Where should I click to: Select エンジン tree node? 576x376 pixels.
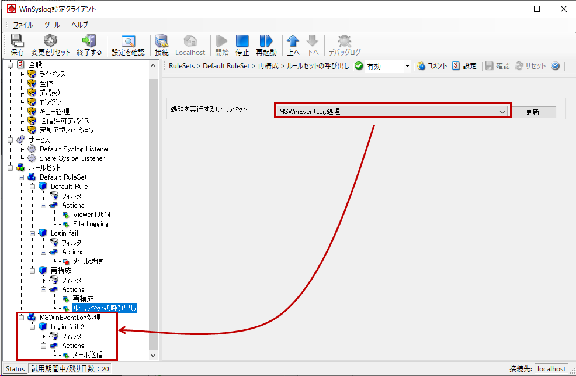tap(50, 102)
